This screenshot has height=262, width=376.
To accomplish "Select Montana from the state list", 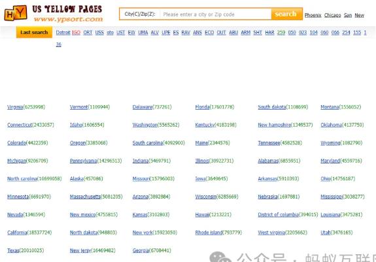I will coord(330,107).
